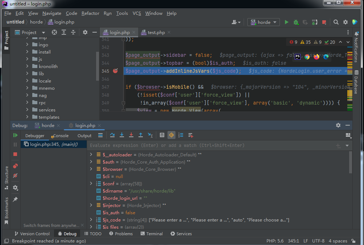The height and width of the screenshot is (245, 364).
Task: Open the Navigate menu
Action: coord(52,13)
